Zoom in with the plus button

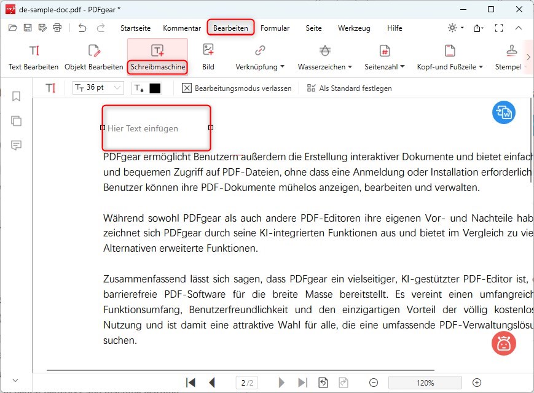(477, 383)
